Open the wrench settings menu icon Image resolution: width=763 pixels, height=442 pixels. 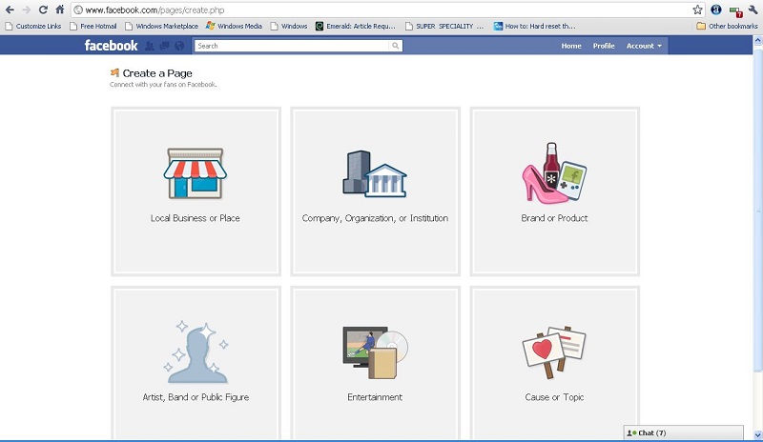tap(753, 10)
